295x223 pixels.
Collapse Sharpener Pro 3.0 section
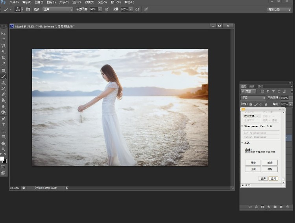tap(242, 126)
